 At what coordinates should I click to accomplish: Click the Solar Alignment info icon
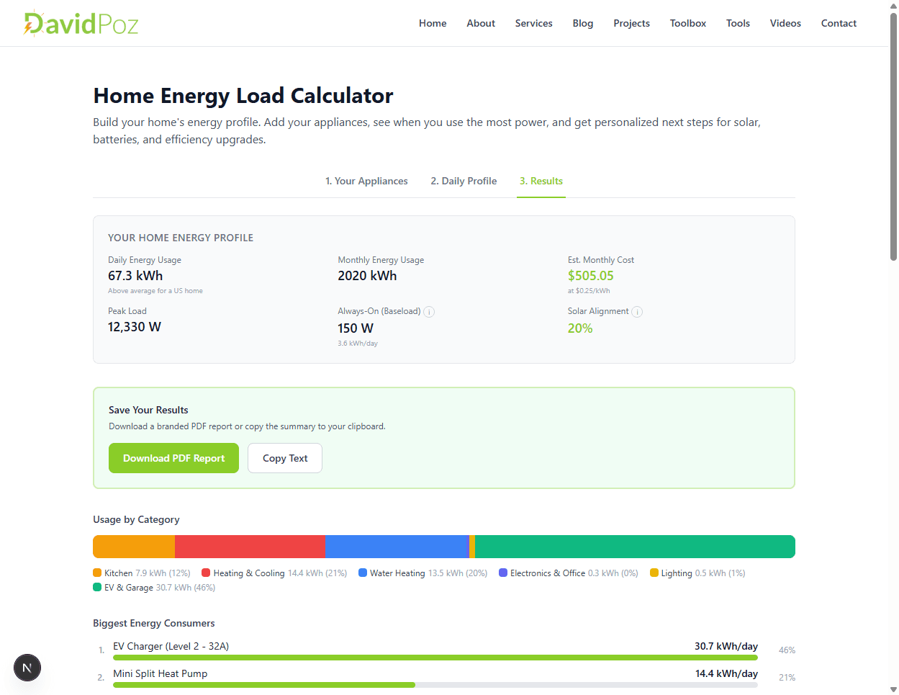pyautogui.click(x=637, y=312)
